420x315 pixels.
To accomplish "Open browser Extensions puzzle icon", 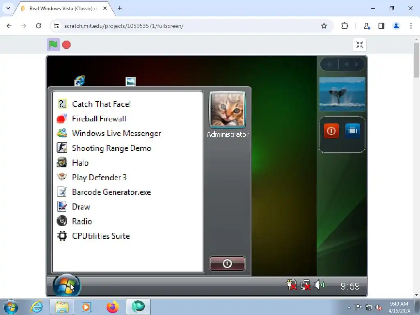I will pyautogui.click(x=345, y=26).
